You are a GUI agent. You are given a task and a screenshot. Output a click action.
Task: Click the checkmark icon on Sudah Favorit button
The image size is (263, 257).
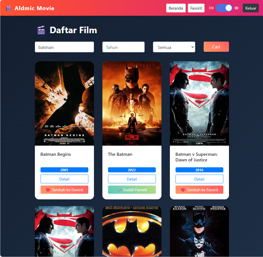coord(120,190)
